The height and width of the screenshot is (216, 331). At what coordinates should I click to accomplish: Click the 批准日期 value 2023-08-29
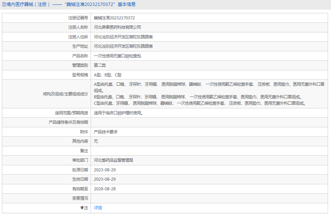pos(105,170)
